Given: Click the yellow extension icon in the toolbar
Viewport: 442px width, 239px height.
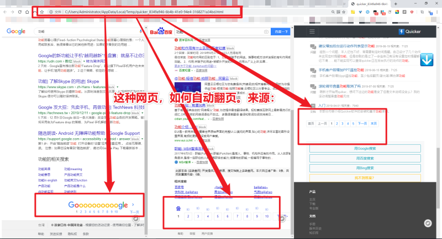Looking at the screenshot, I should click(x=352, y=12).
